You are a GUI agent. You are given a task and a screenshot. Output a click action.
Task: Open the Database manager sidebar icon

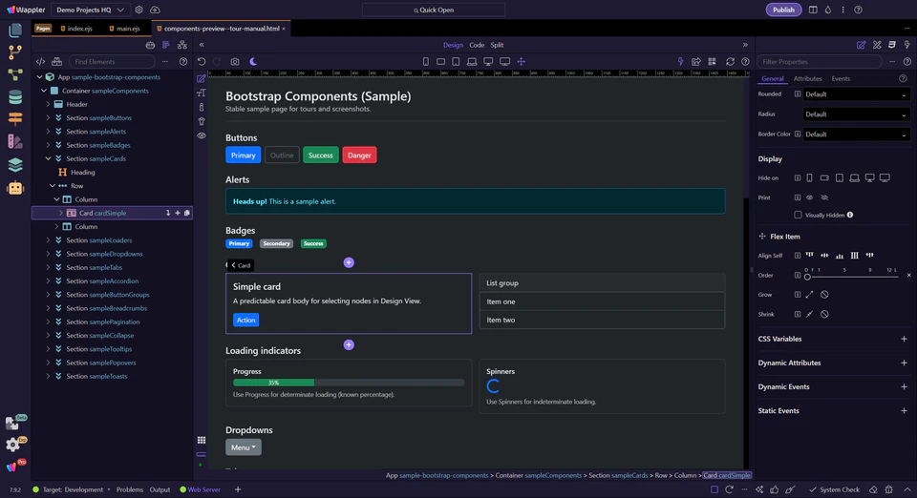tap(15, 97)
